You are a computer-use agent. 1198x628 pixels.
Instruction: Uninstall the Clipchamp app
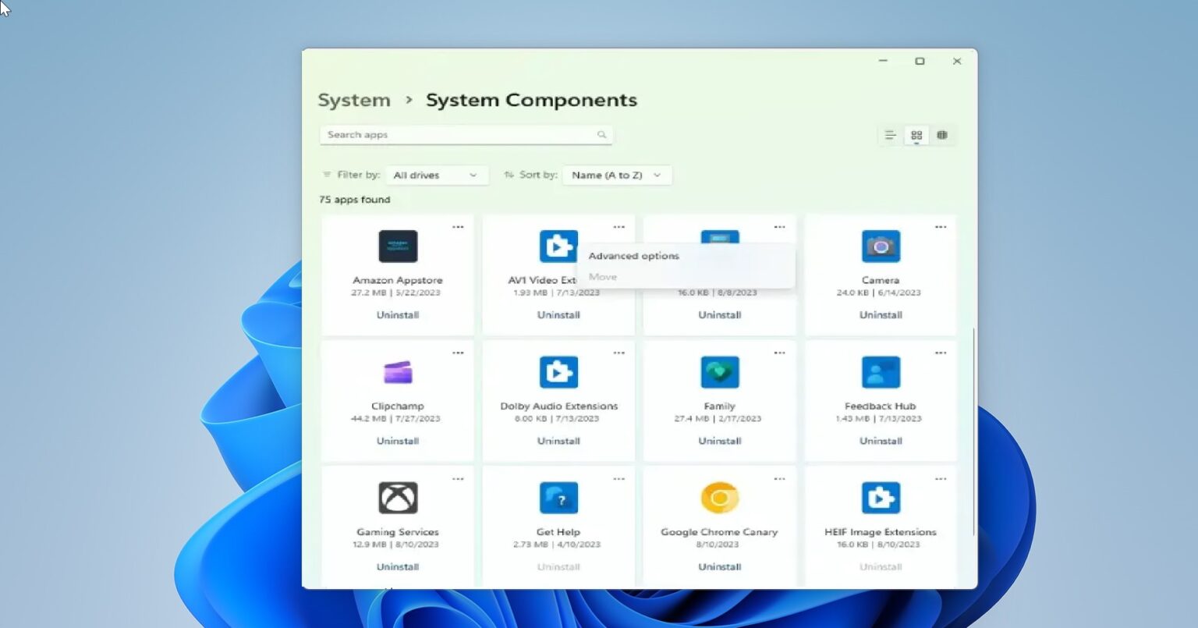click(397, 441)
